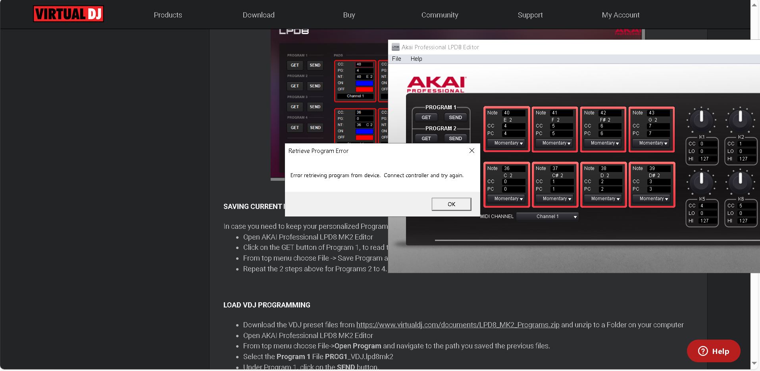Open the LPD8_MK2_Programs.zip download link
760x371 pixels.
[x=458, y=325]
